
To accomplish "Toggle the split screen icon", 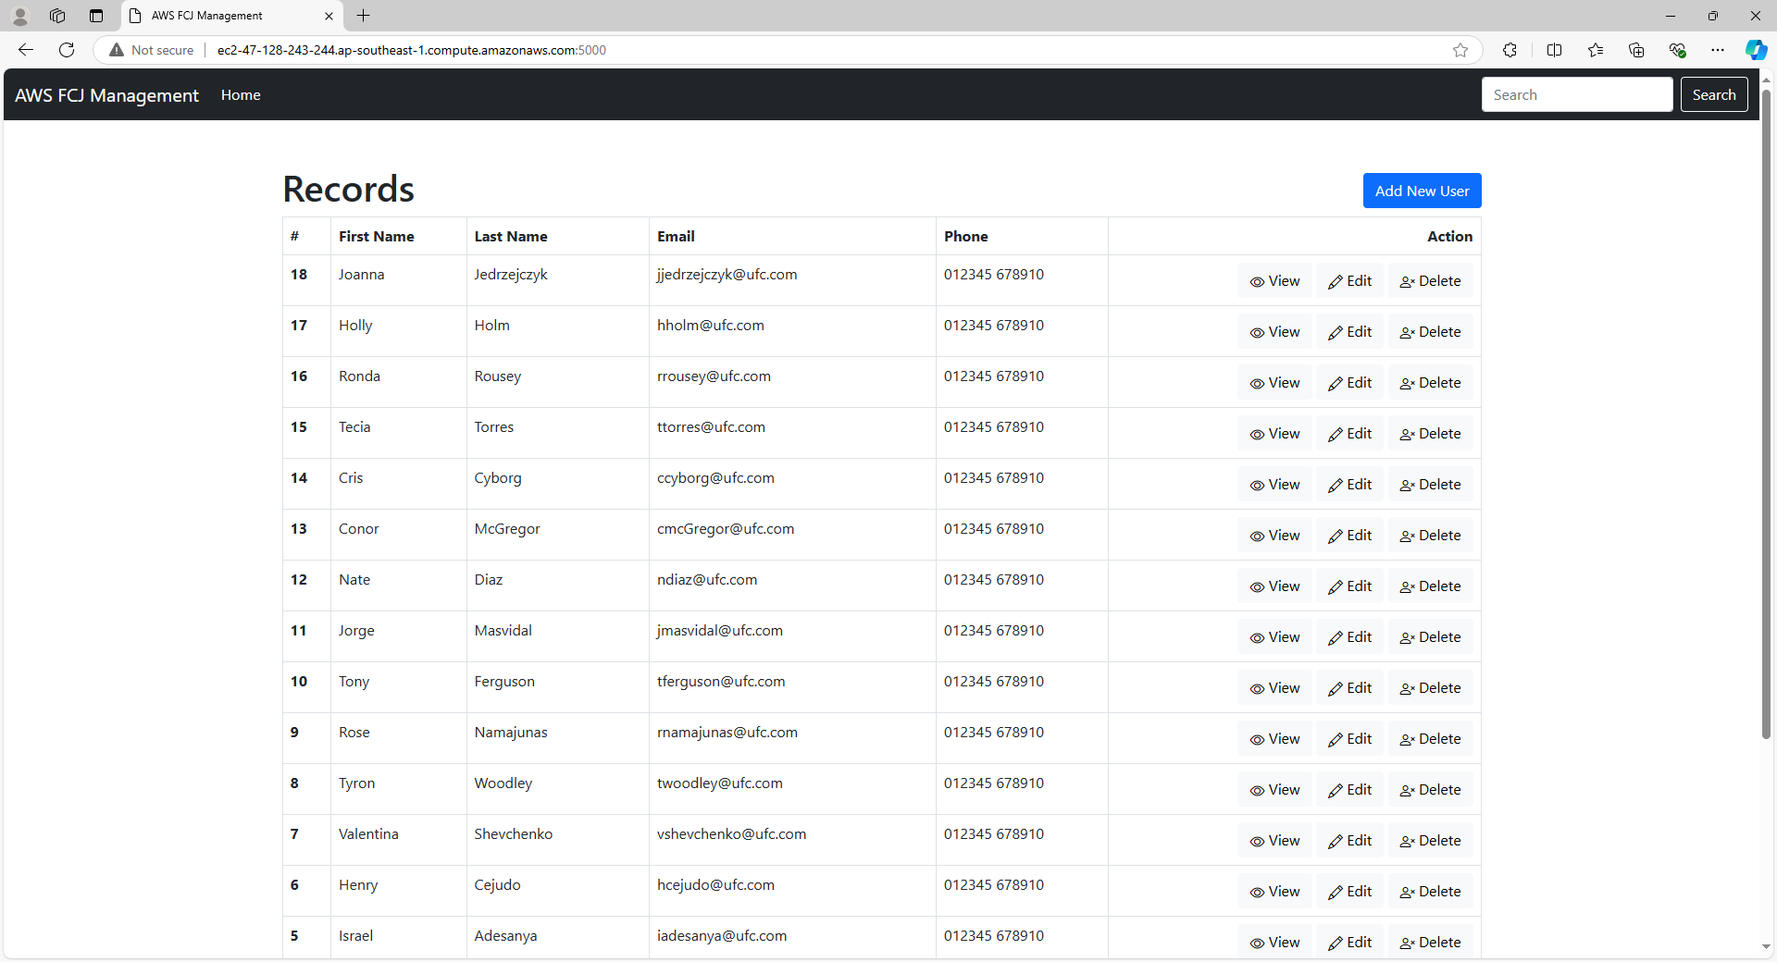I will point(1554,50).
